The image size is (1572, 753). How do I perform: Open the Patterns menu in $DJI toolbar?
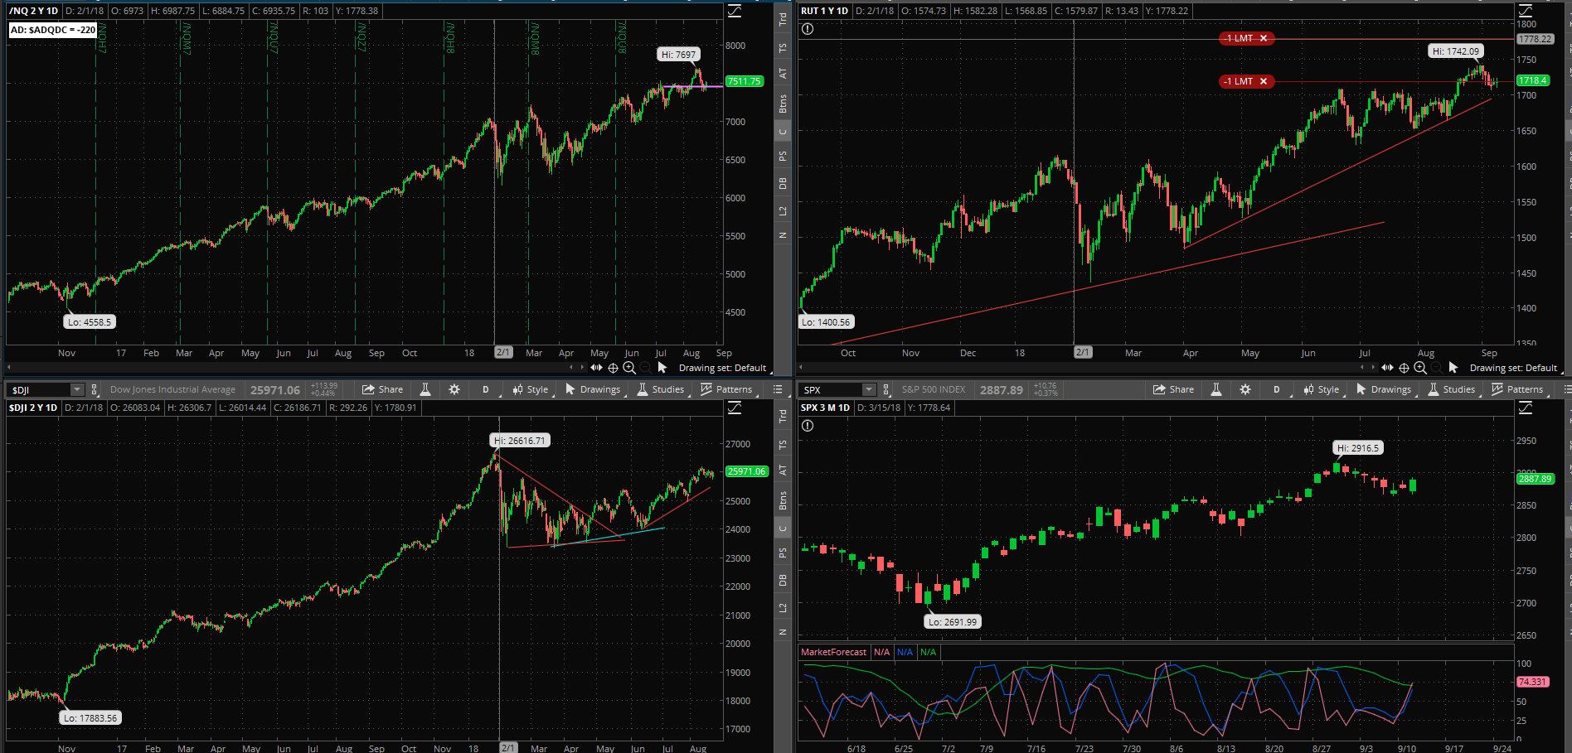[x=726, y=389]
